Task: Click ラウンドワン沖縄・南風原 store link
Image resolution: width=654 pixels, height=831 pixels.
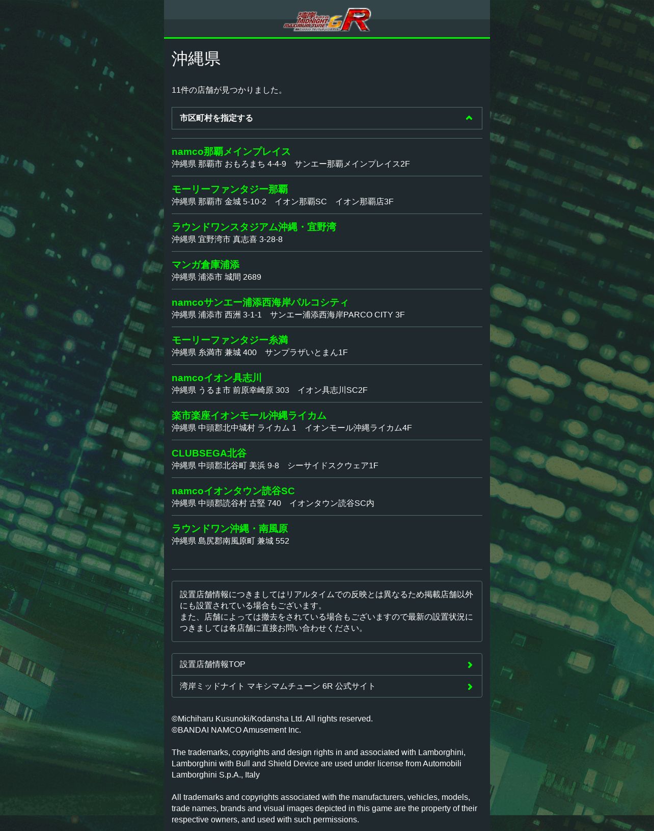Action: pos(230,528)
